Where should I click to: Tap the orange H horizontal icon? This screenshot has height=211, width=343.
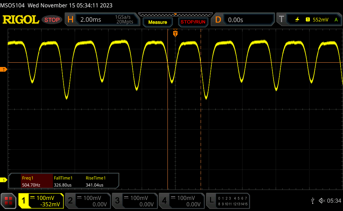70,20
